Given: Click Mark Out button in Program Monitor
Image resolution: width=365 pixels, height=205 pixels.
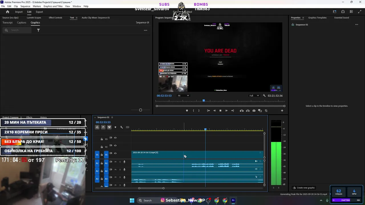Looking at the screenshot, I should tap(199, 110).
